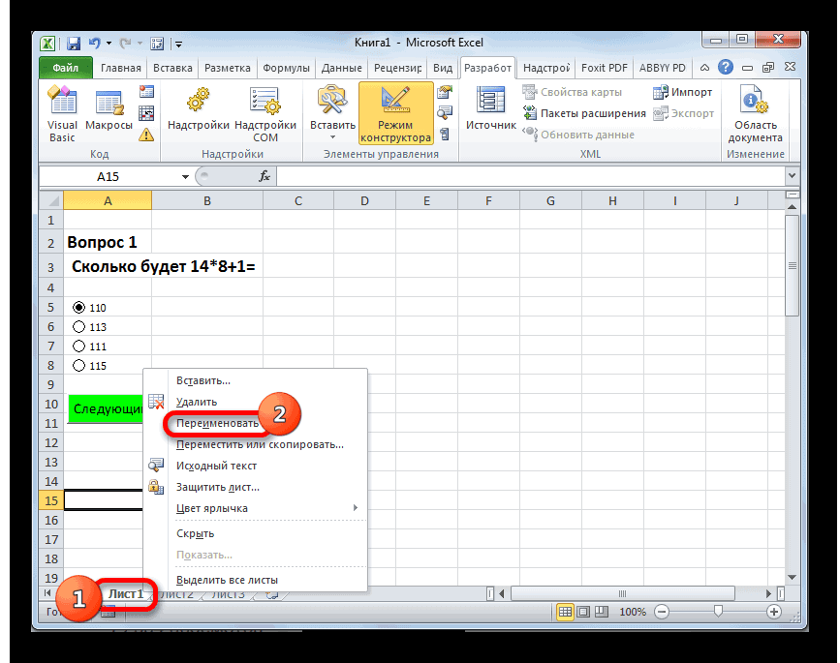Open the Add-ins (Надстройки) gear icon
This screenshot has width=840, height=663.
point(199,108)
